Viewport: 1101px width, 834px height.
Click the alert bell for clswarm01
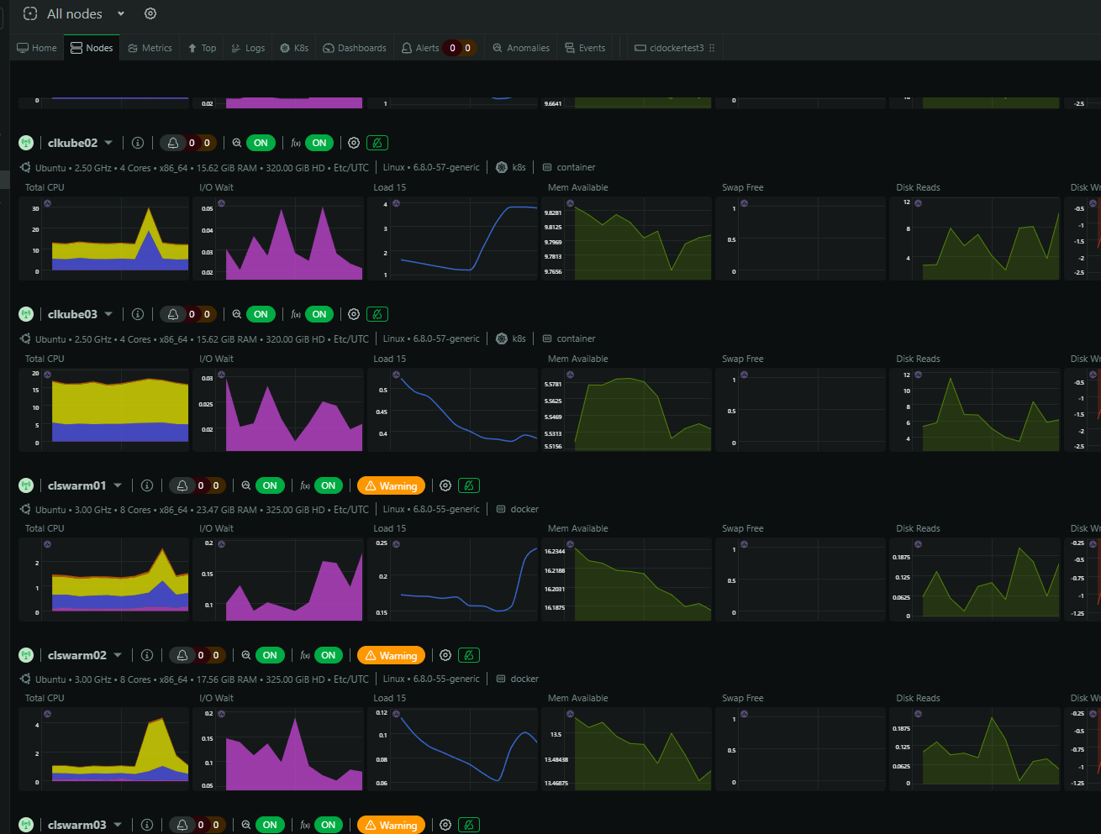click(182, 485)
